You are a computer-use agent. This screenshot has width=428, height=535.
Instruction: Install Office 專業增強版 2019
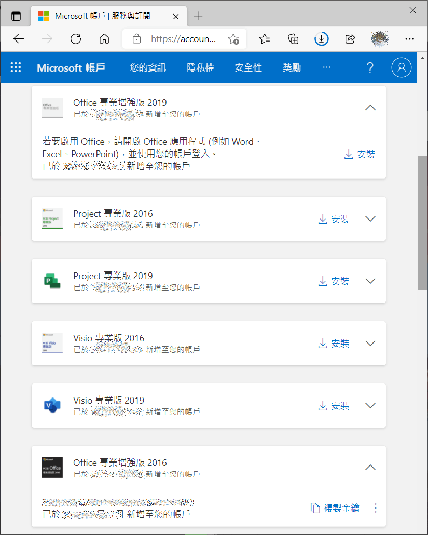[360, 154]
